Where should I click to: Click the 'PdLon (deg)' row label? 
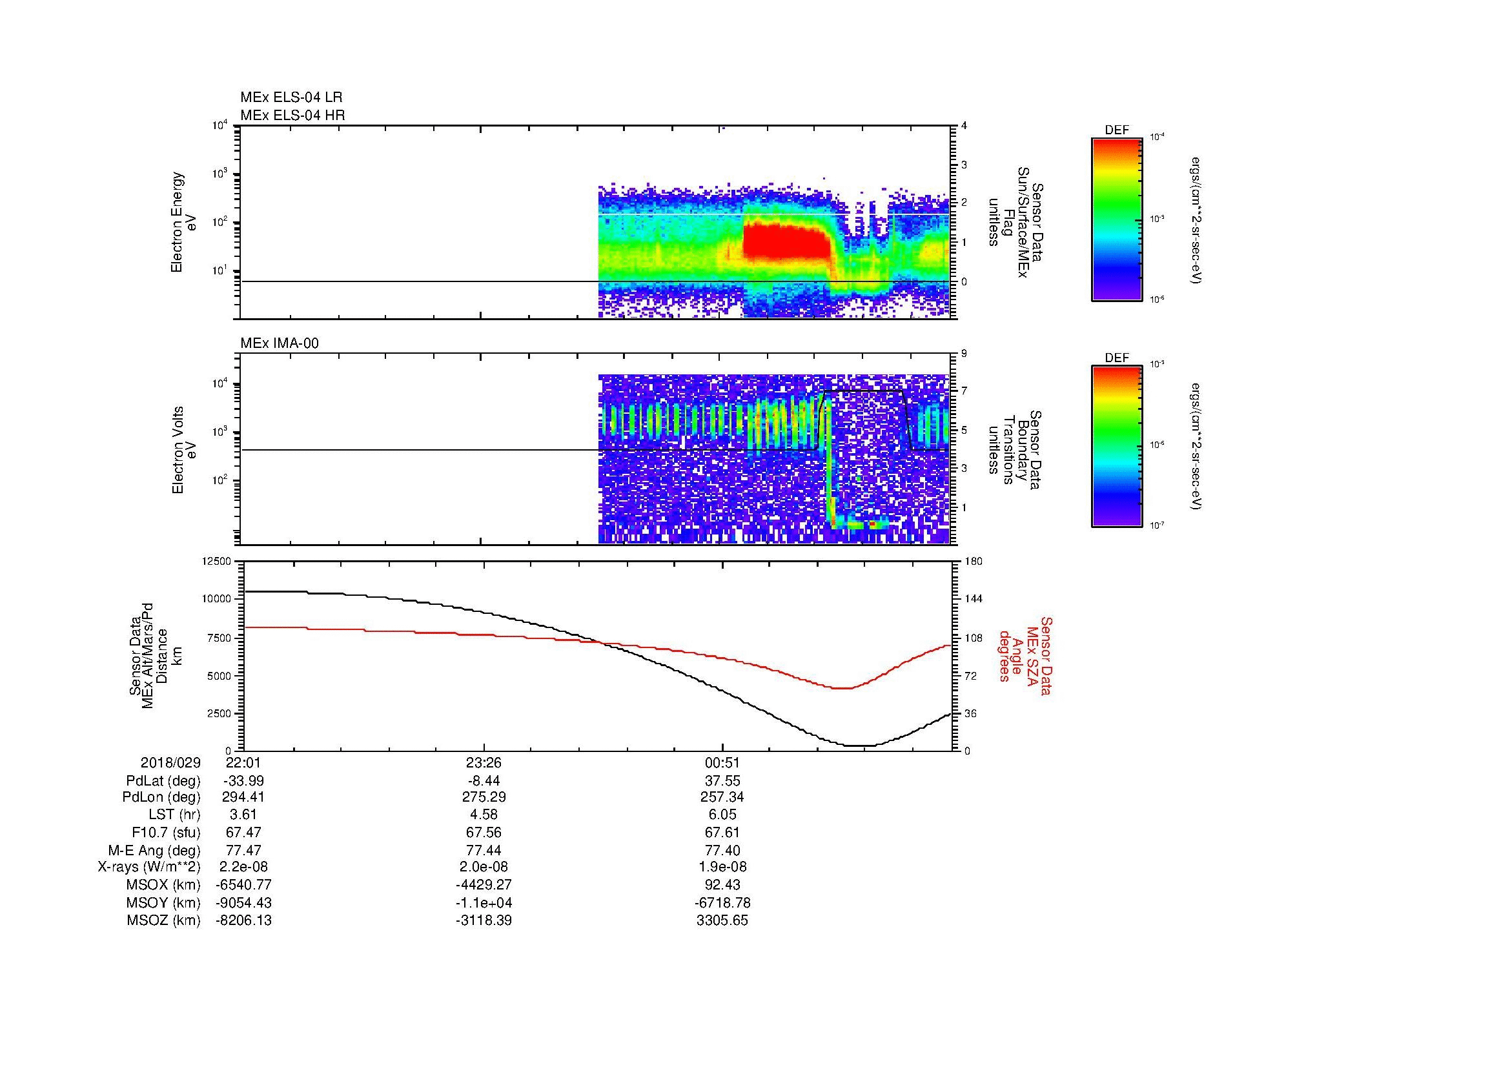pos(161,797)
